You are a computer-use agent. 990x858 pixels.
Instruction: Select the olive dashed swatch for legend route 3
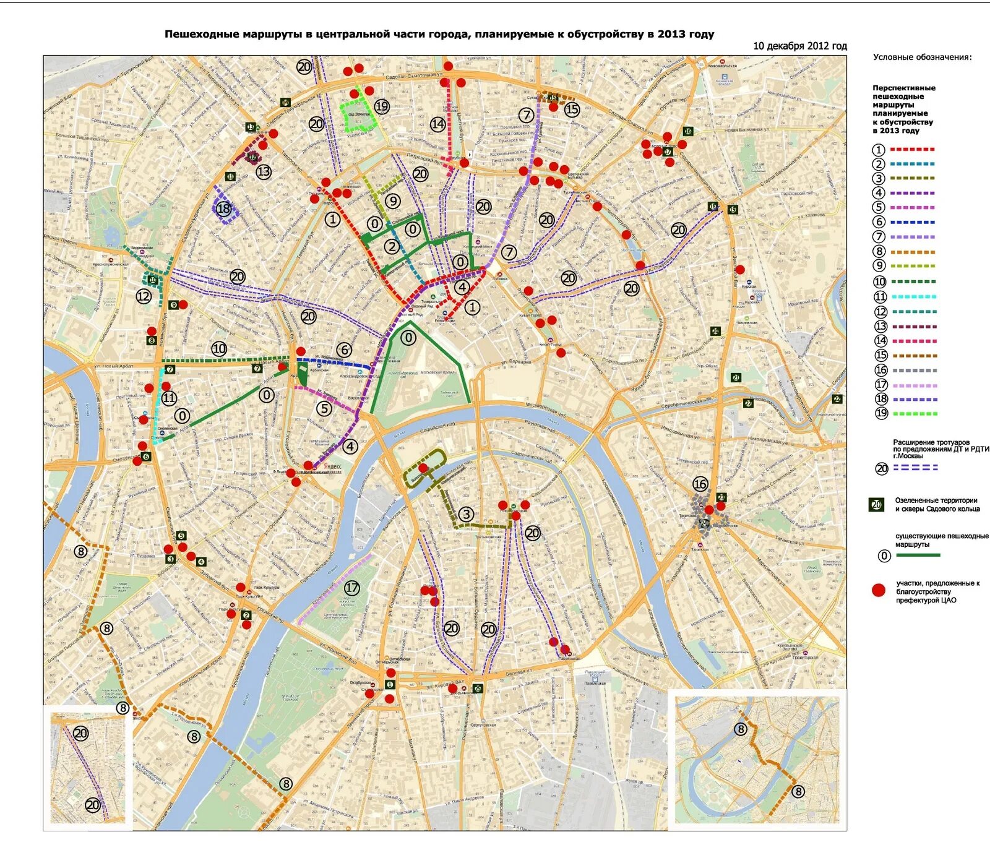pyautogui.click(x=913, y=178)
